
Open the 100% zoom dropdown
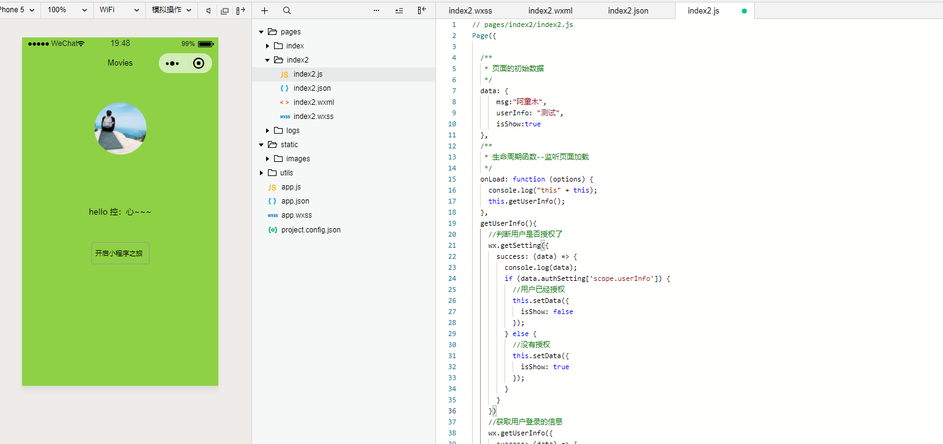(67, 10)
